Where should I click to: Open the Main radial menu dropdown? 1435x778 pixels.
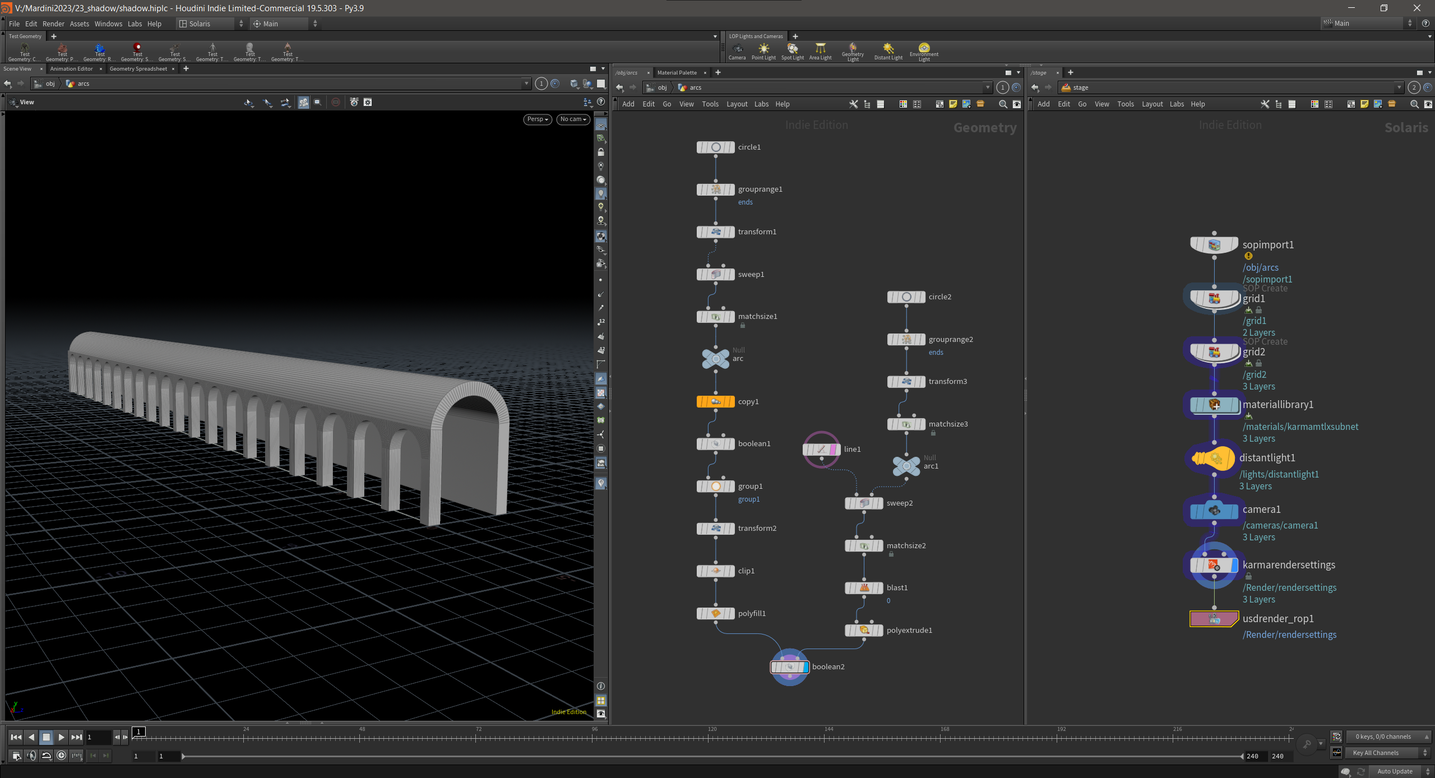coord(284,24)
